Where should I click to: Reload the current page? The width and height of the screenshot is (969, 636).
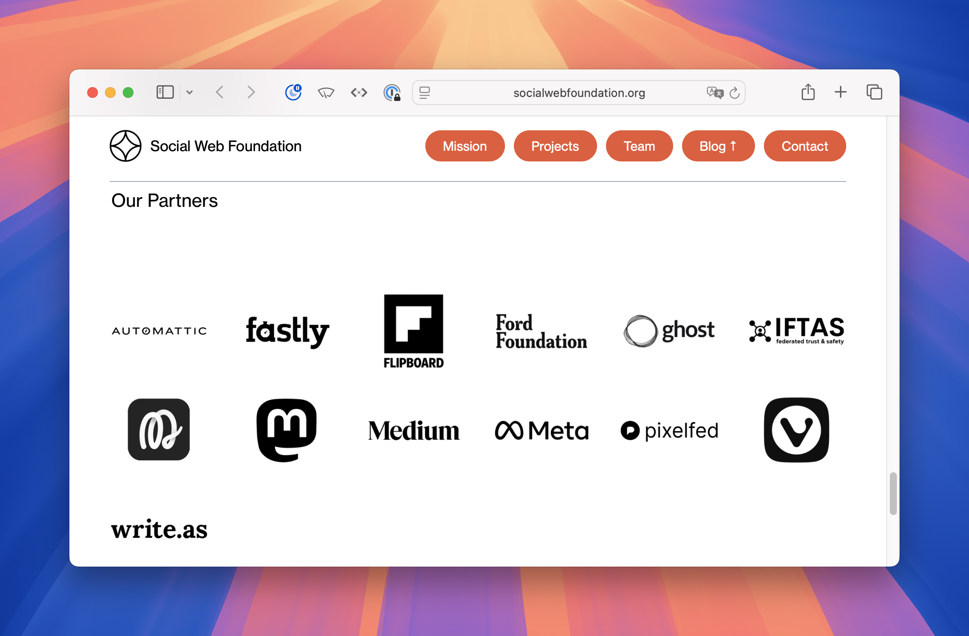[735, 93]
